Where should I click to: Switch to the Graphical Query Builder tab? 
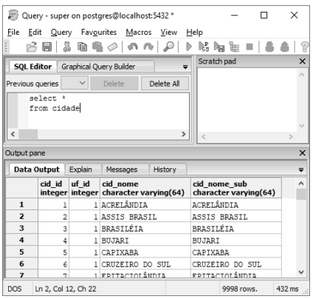click(x=98, y=67)
